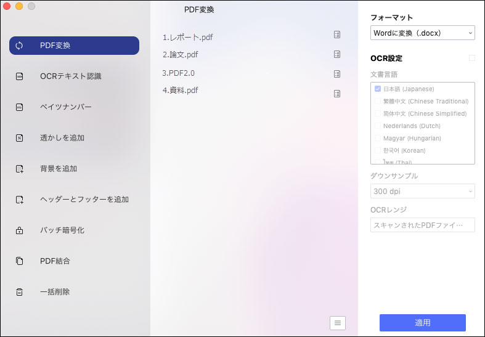The width and height of the screenshot is (485, 337).
Task: Open PDF結合 sidebar item
Action: point(55,261)
